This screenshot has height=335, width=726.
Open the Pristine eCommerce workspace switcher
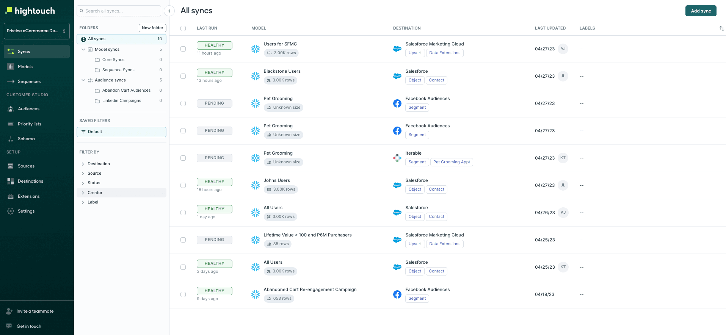[36, 31]
